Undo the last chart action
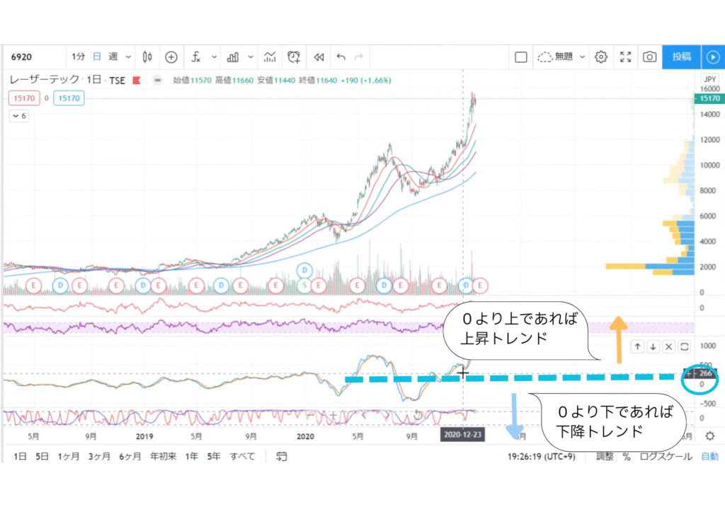The image size is (725, 507). pyautogui.click(x=341, y=57)
